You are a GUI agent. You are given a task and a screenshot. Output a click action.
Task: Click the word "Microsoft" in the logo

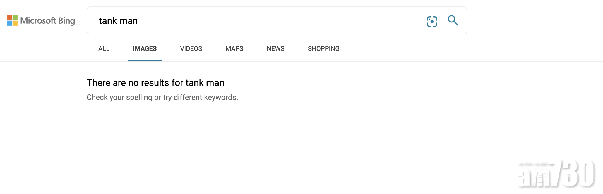38,21
